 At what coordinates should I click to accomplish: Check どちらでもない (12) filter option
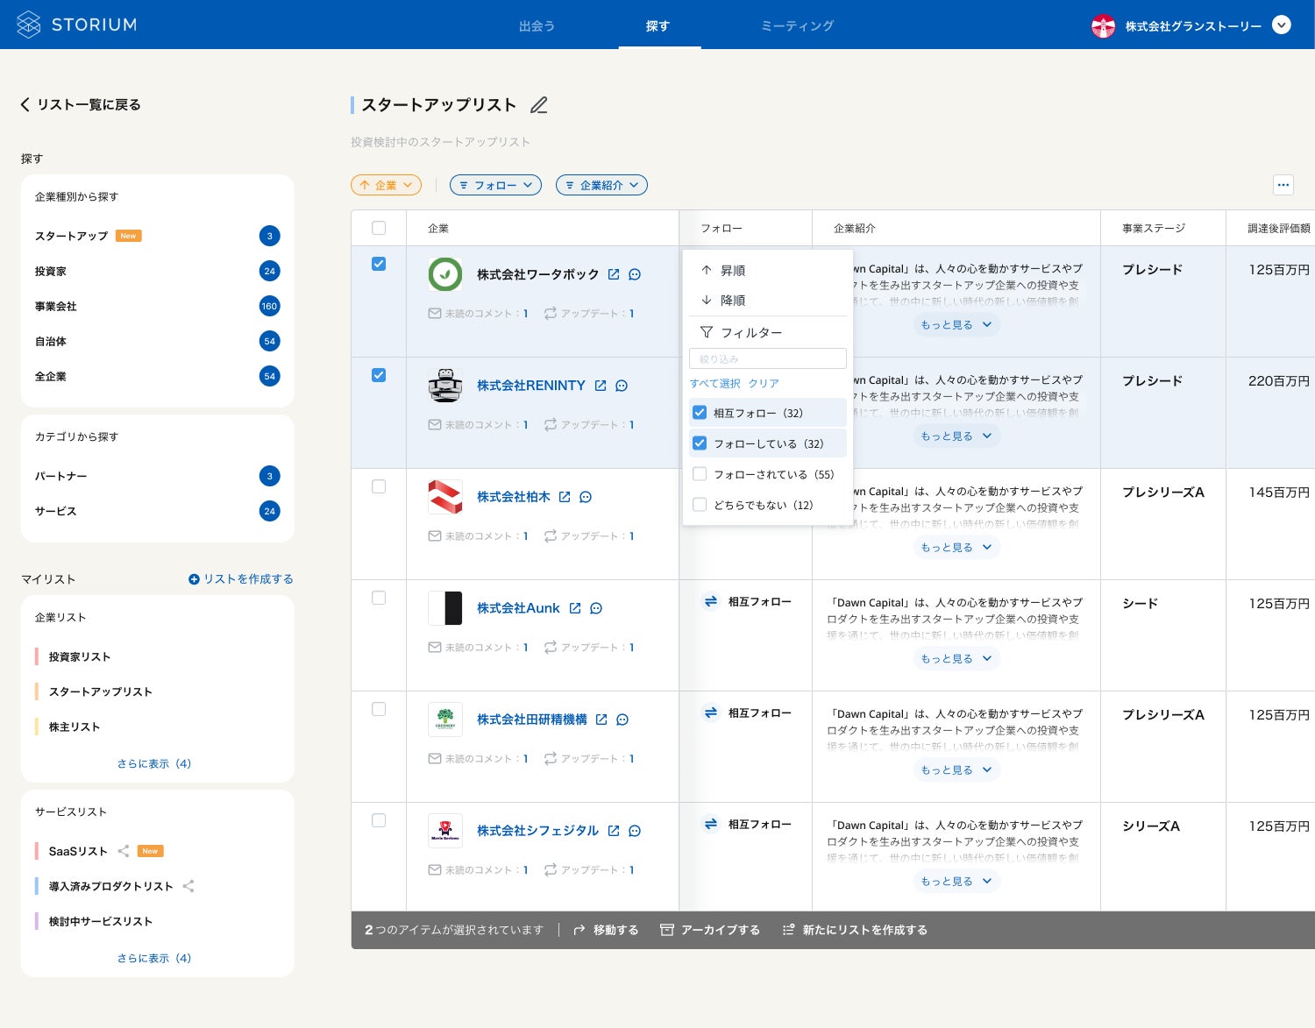700,505
